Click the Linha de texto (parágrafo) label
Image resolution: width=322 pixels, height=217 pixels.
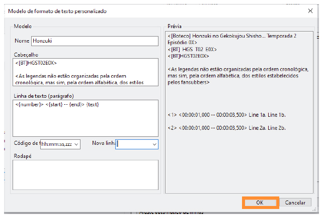[x=45, y=95]
